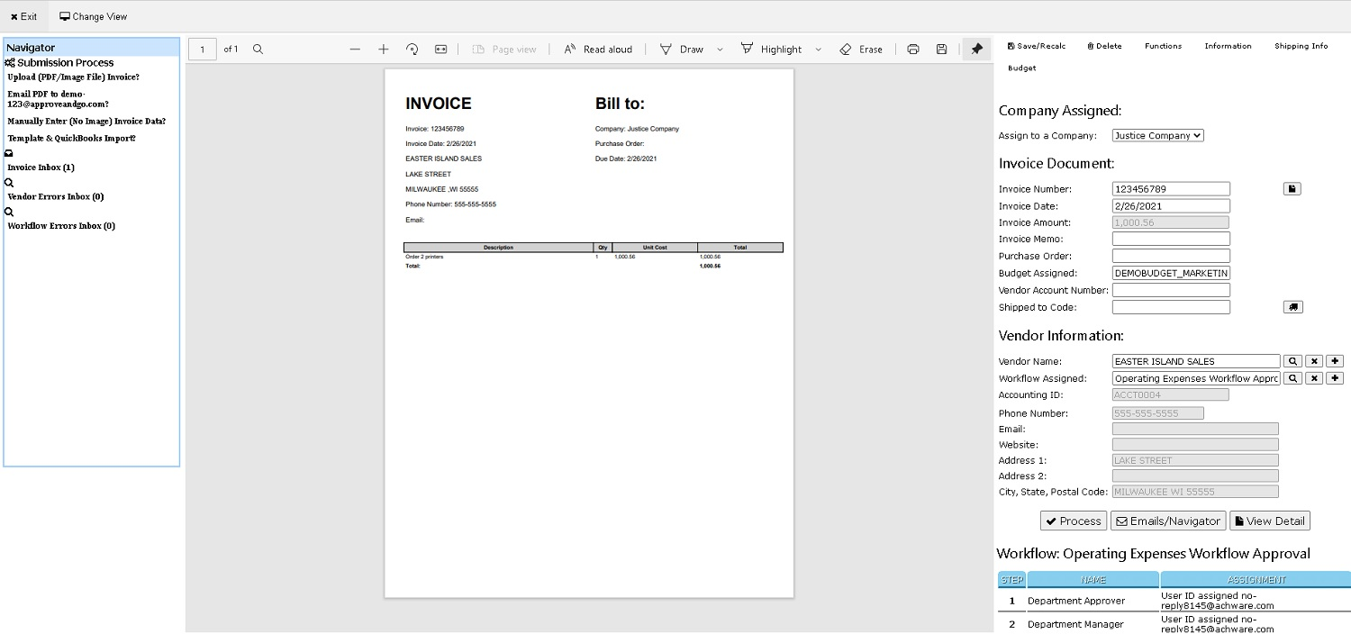Screen dimensions: 1351x634
Task: Click the Vendor Name field
Action: tap(1196, 361)
